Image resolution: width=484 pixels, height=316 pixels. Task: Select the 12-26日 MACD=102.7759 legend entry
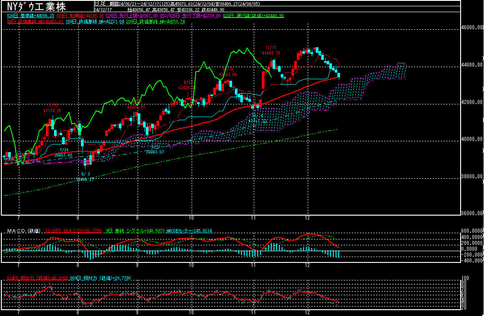(73, 231)
